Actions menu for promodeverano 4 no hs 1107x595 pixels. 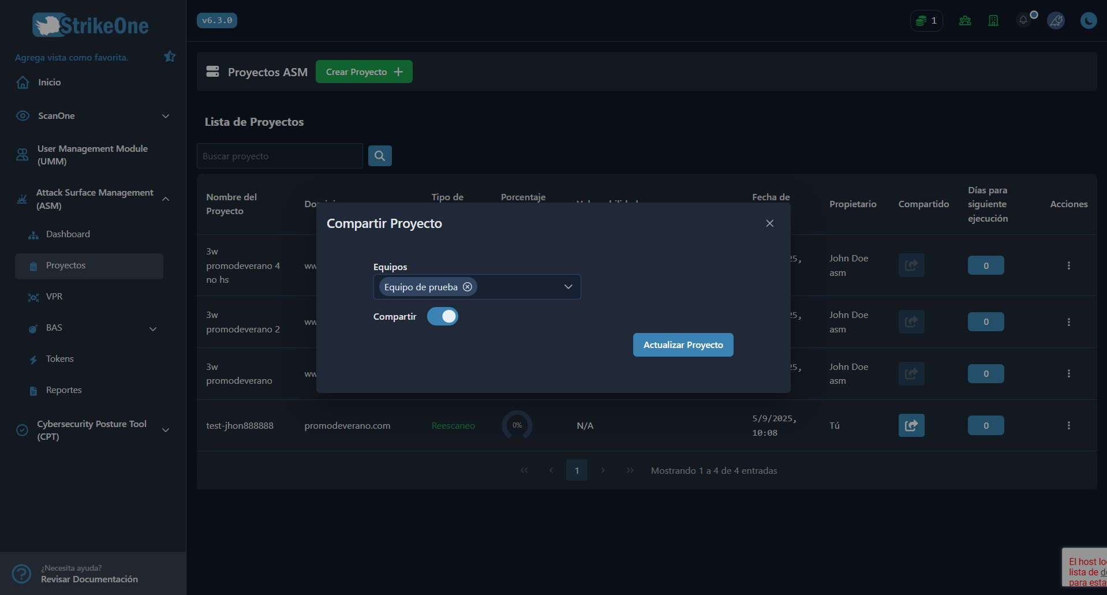(1069, 265)
